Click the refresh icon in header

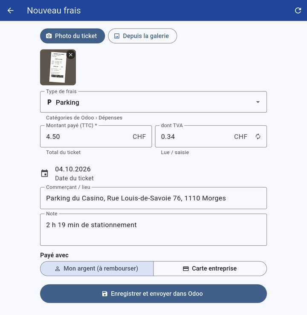click(298, 10)
